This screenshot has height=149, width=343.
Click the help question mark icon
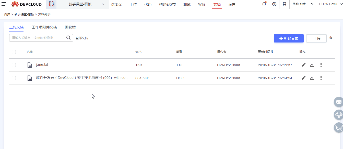pyautogui.click(x=274, y=4)
